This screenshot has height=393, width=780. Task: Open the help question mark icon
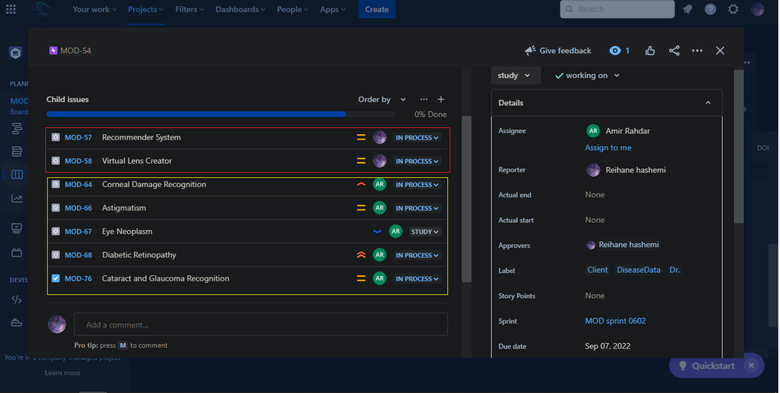tap(710, 9)
